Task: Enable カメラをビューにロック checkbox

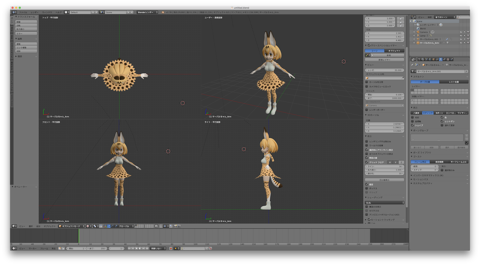Action: click(x=367, y=86)
